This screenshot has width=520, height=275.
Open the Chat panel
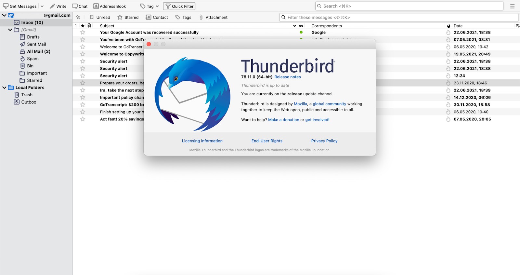click(x=80, y=6)
